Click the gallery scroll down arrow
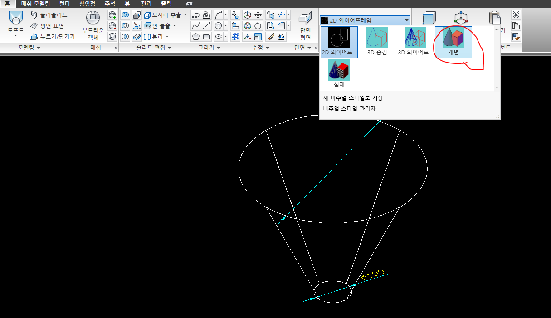551x318 pixels. [x=497, y=87]
